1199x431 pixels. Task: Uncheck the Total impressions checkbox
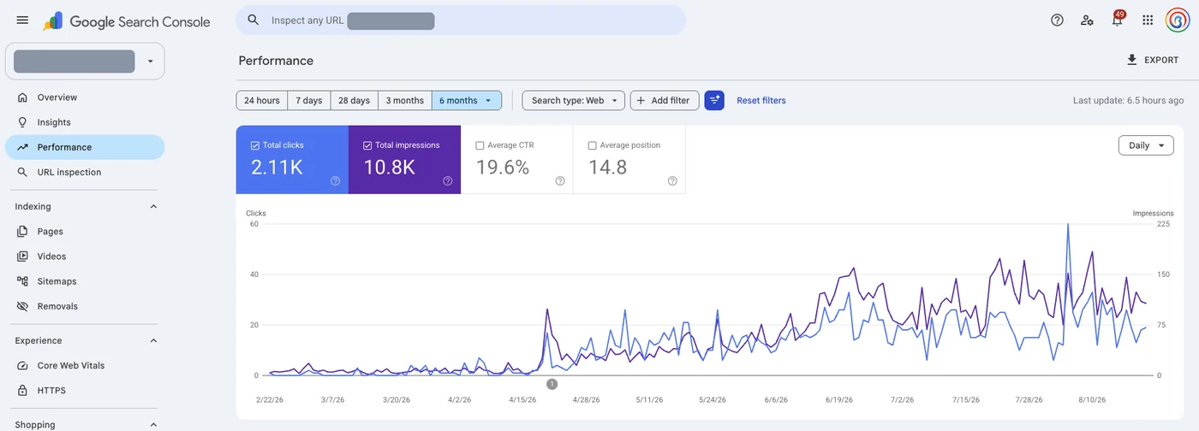(367, 145)
